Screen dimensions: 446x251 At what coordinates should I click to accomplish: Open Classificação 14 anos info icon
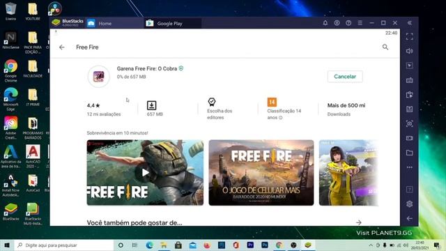pos(281,118)
